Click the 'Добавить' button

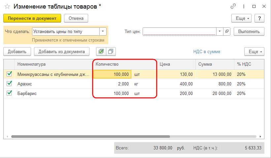point(17,51)
